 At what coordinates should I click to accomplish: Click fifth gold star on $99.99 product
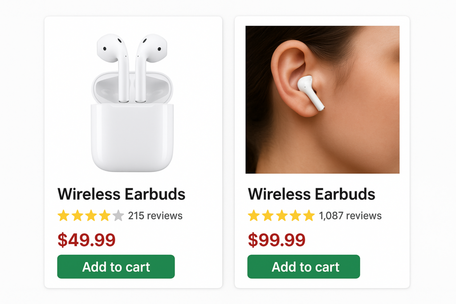pos(309,215)
